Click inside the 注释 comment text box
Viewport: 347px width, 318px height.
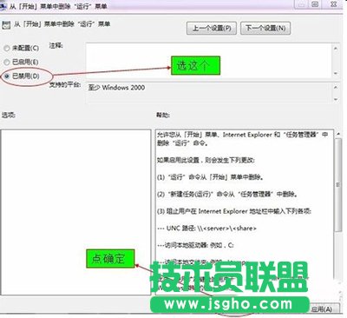pyautogui.click(x=209, y=61)
